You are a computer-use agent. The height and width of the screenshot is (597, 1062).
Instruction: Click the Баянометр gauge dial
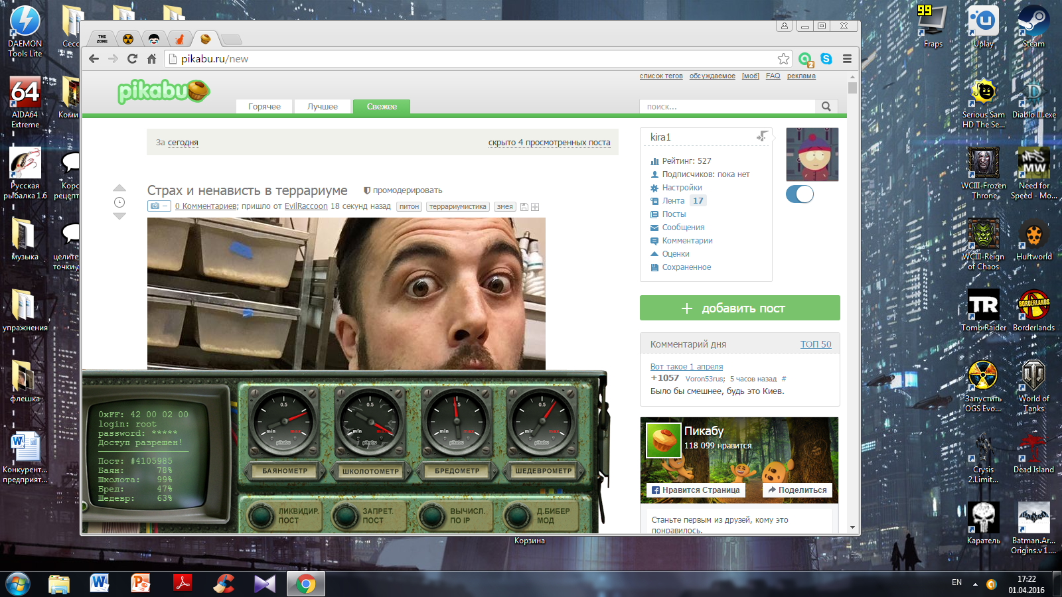pyautogui.click(x=284, y=423)
